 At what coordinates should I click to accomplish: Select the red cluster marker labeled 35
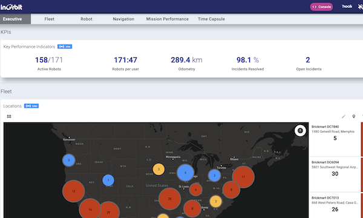click(169, 199)
